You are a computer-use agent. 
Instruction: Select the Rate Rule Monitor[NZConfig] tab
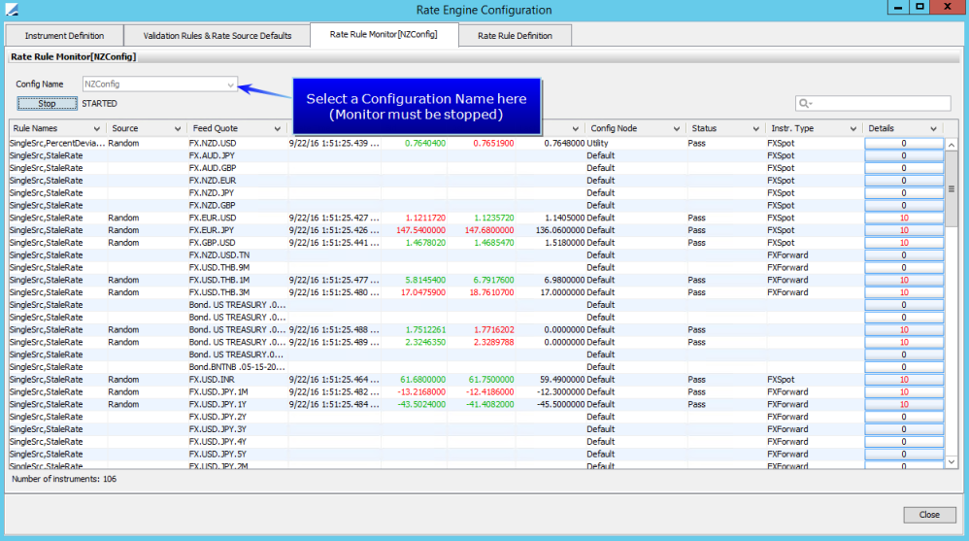click(384, 35)
